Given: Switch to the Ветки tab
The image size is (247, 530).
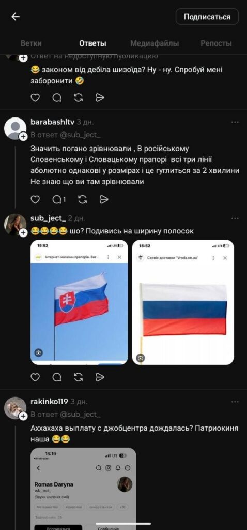Looking at the screenshot, I should pyautogui.click(x=31, y=43).
